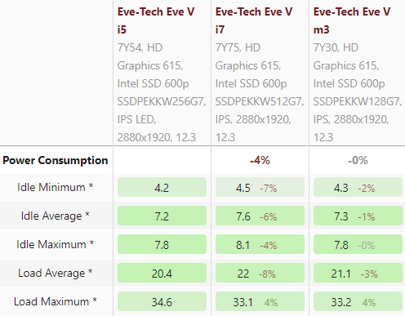Screen dimensions: 405x316
Task: Click the m3 overall -0% summary
Action: 358,160
